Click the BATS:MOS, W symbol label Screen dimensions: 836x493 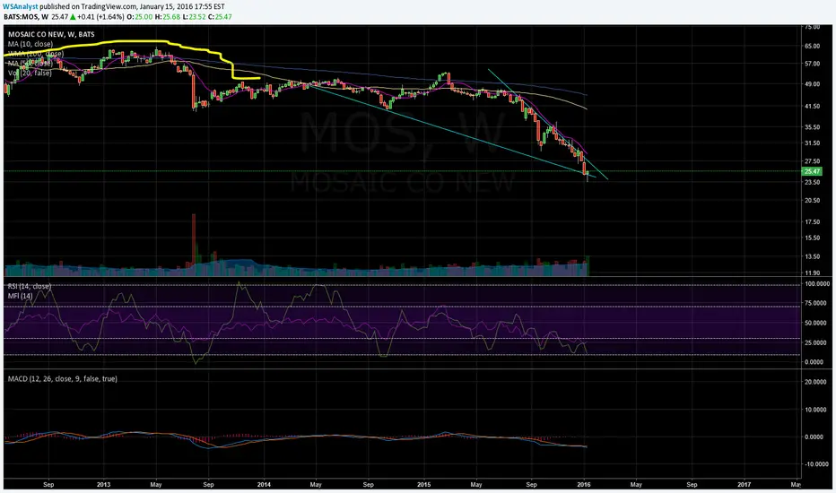[26, 16]
